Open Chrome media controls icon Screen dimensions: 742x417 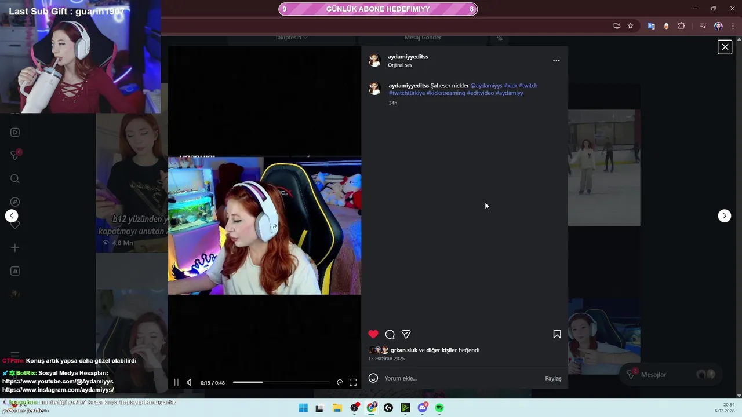pos(703,26)
